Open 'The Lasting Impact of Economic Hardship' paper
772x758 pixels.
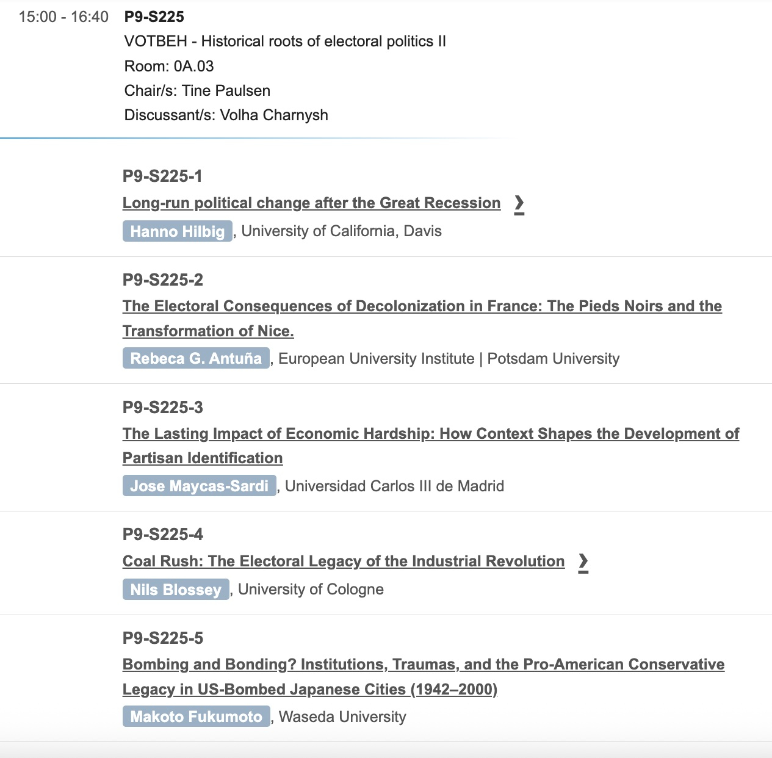[x=430, y=434]
